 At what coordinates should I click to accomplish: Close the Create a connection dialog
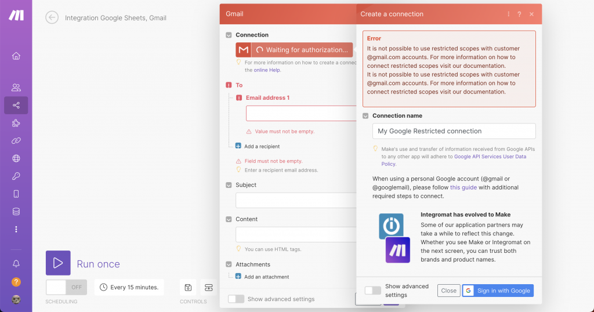click(531, 14)
